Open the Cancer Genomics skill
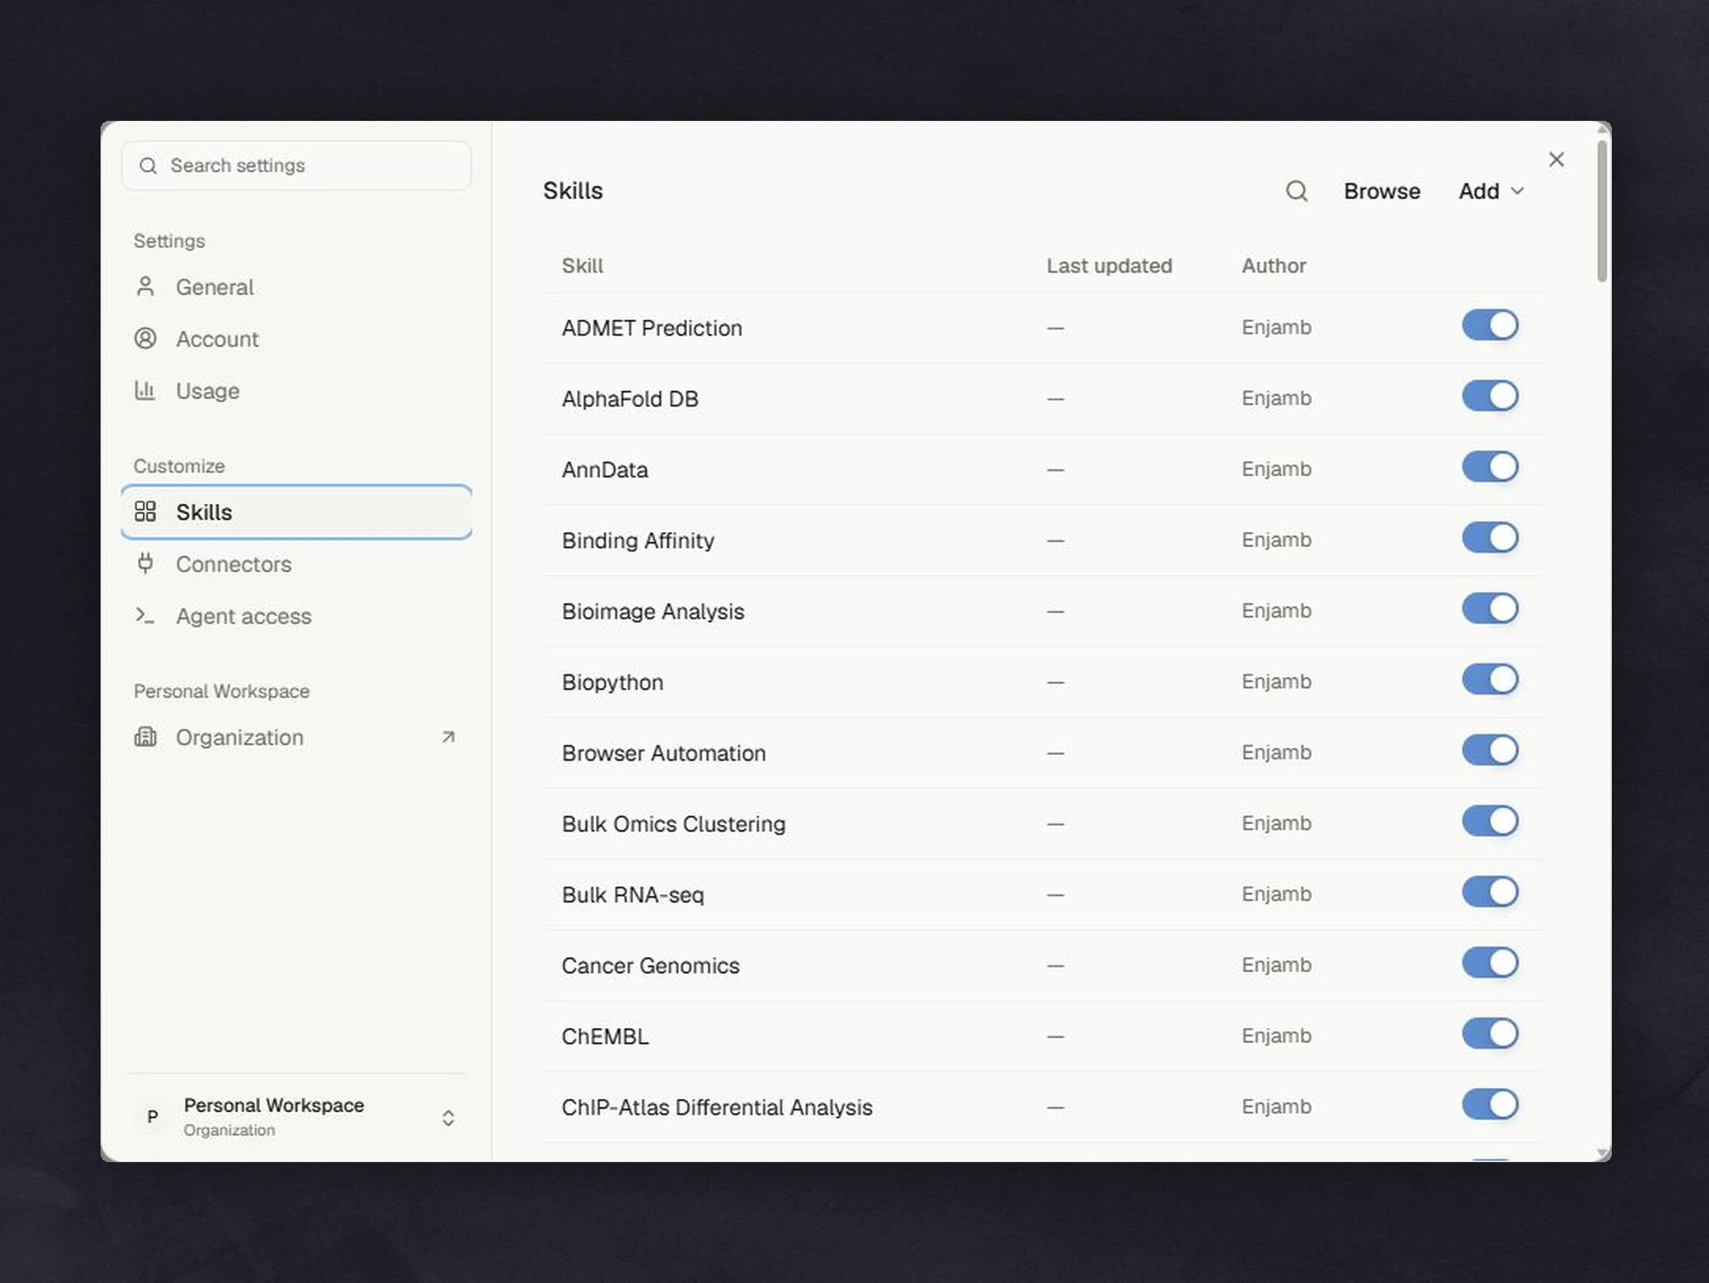 [x=650, y=965]
